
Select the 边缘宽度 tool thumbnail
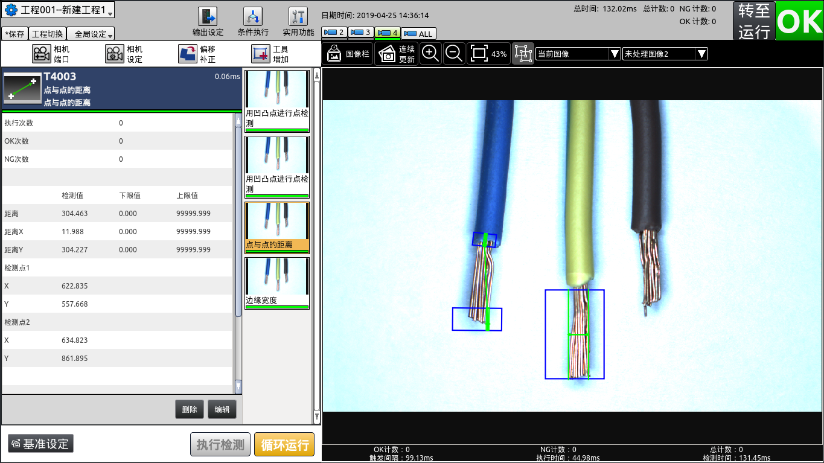(277, 284)
